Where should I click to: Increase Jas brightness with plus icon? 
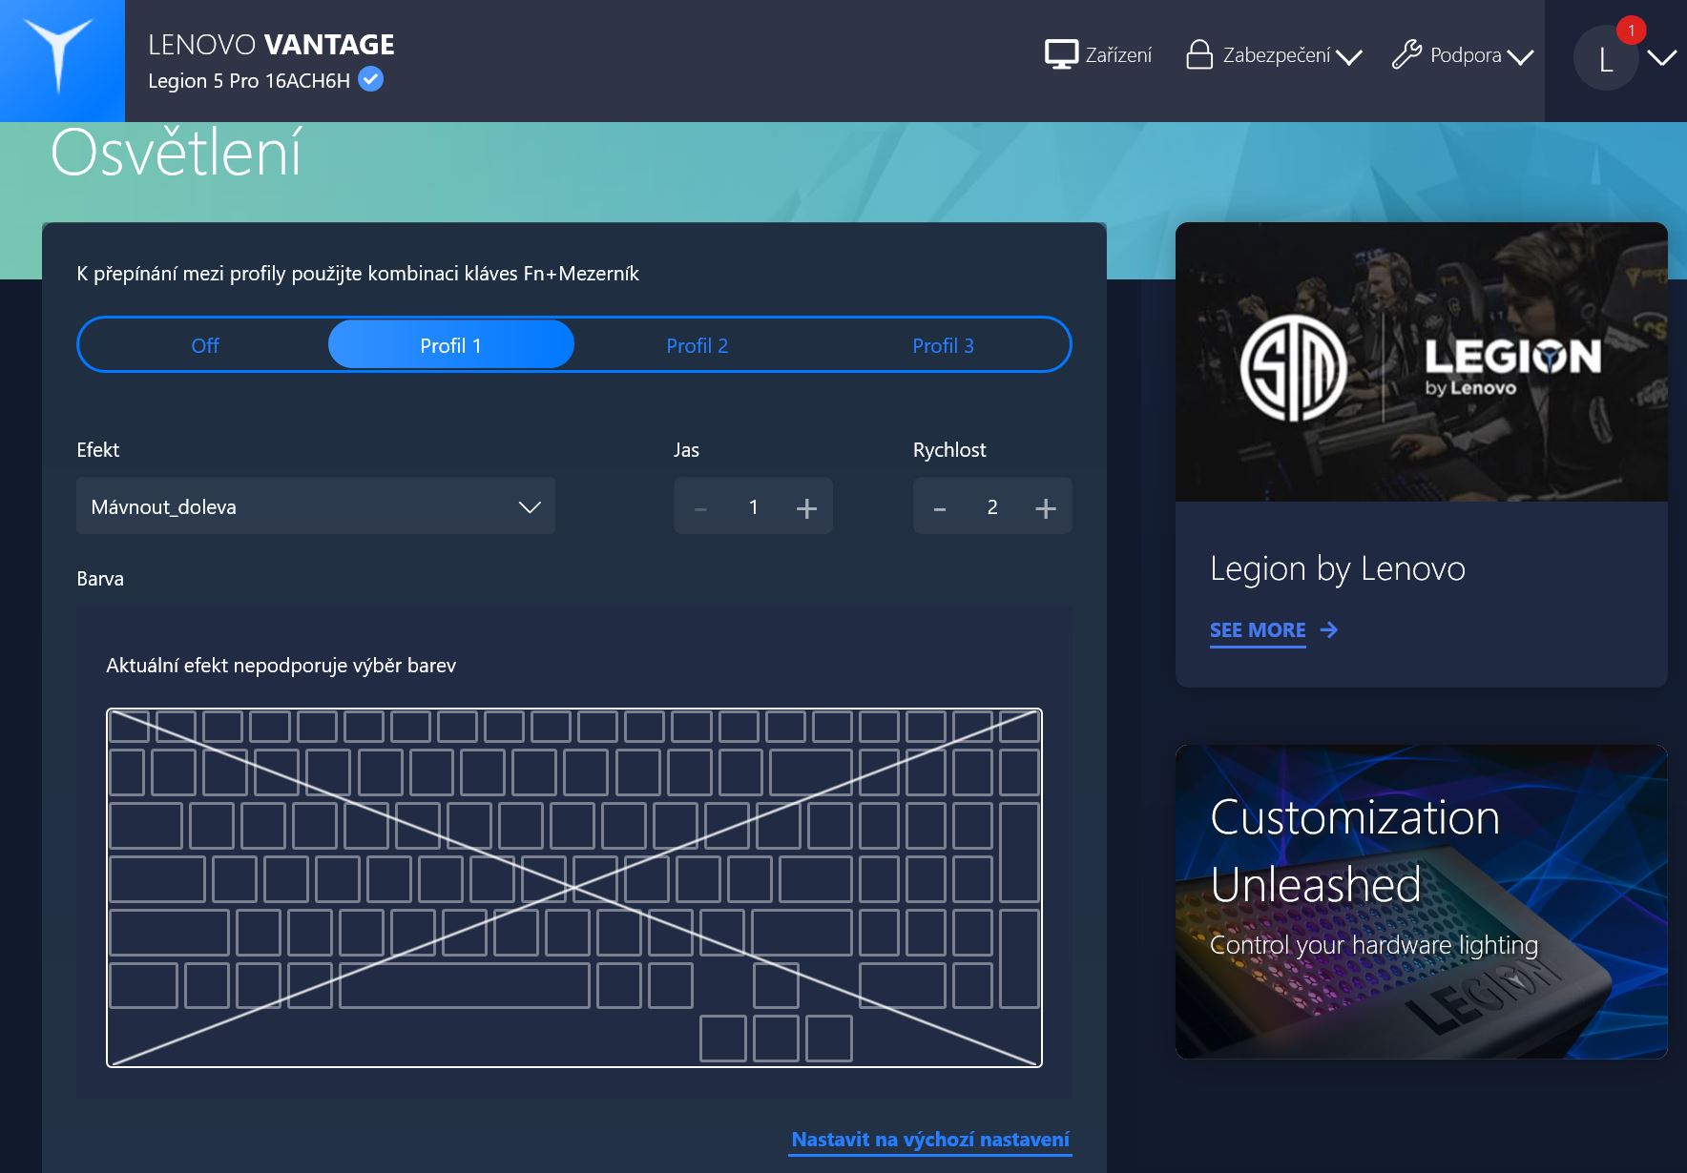point(806,508)
